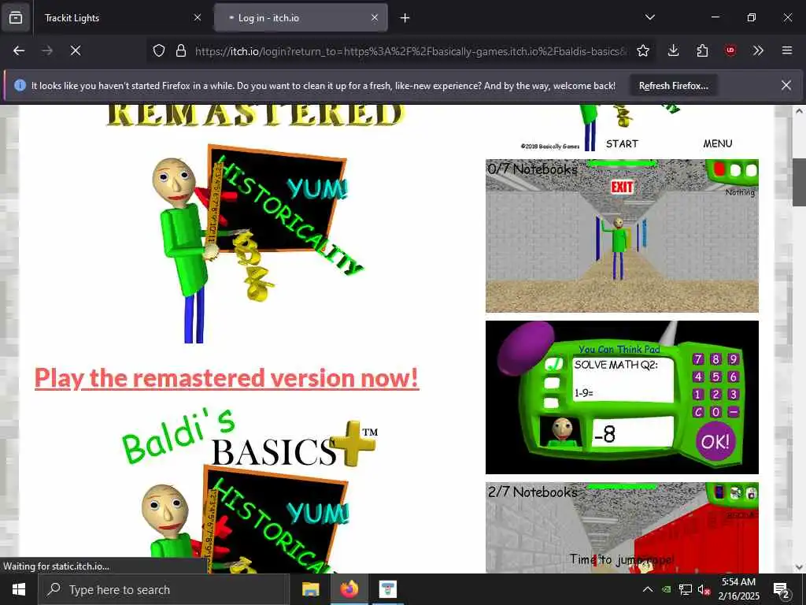Image resolution: width=806 pixels, height=605 pixels.
Task: Click the muted volume tray icon
Action: [704, 589]
